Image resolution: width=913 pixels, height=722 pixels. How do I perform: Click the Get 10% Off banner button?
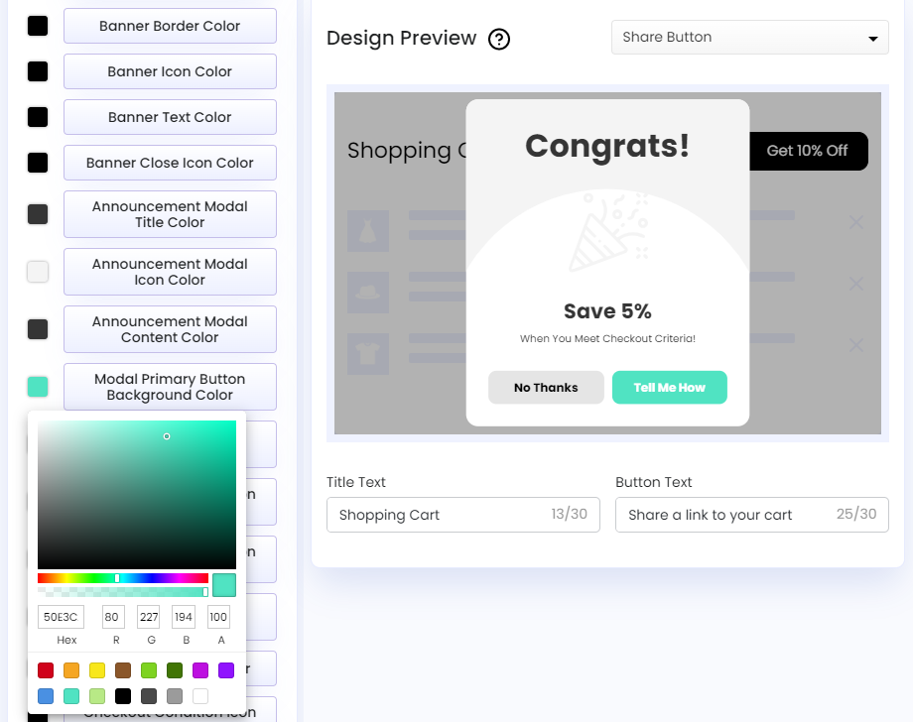[808, 151]
